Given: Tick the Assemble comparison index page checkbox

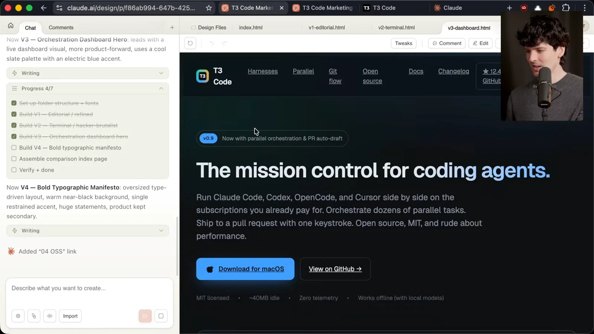Looking at the screenshot, I should pos(14,159).
